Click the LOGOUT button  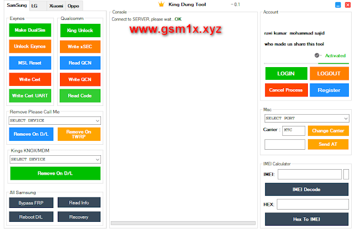click(x=329, y=74)
